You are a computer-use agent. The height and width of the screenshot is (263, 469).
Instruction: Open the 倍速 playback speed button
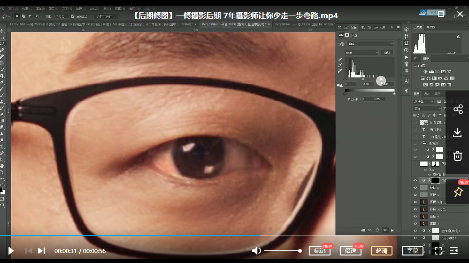[x=351, y=251]
